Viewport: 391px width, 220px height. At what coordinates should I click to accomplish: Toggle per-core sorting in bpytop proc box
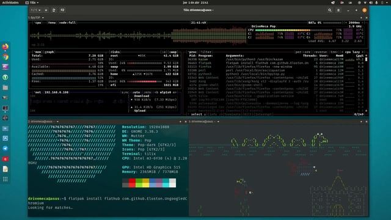[x=303, y=52]
